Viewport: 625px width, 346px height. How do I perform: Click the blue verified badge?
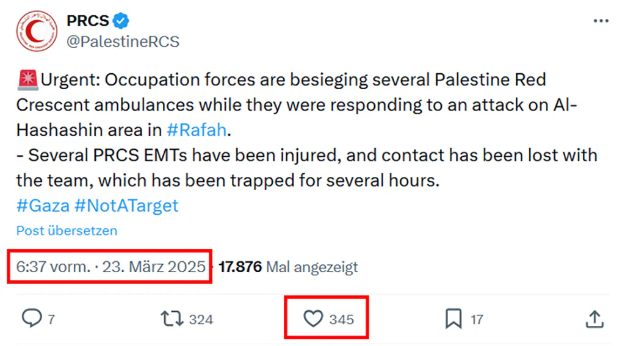pyautogui.click(x=121, y=21)
